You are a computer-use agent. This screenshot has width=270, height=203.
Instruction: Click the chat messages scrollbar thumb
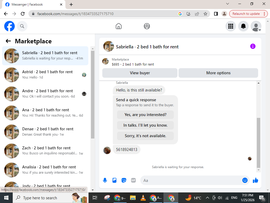point(258,143)
